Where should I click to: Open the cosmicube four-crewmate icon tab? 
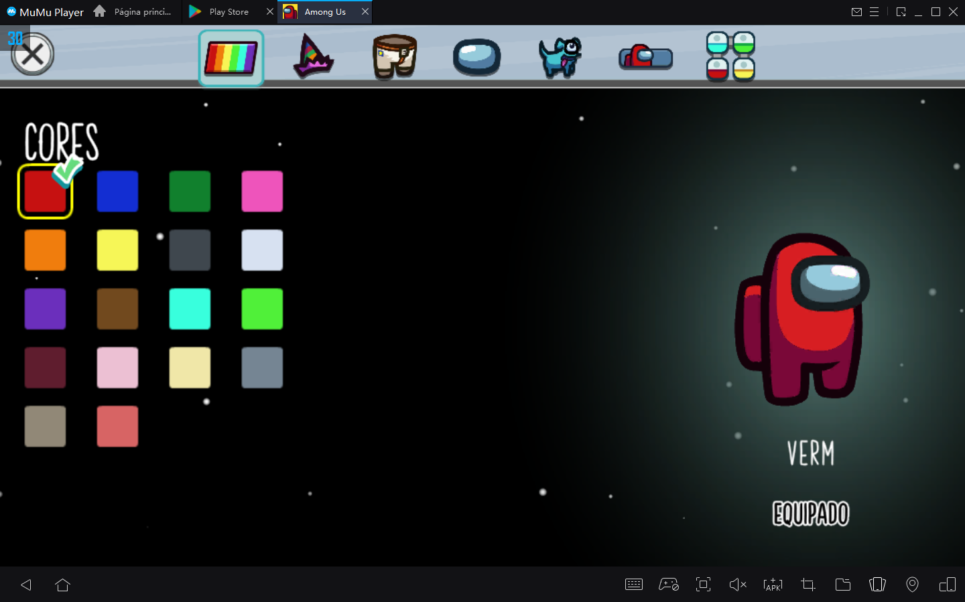click(x=730, y=57)
